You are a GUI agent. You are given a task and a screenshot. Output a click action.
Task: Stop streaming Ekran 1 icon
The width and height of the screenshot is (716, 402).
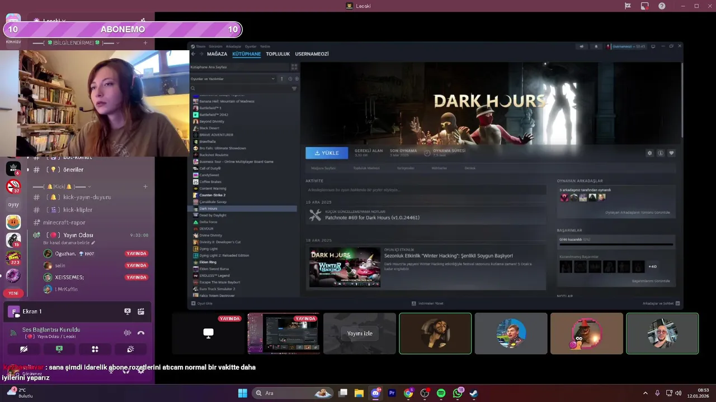pyautogui.click(x=128, y=312)
